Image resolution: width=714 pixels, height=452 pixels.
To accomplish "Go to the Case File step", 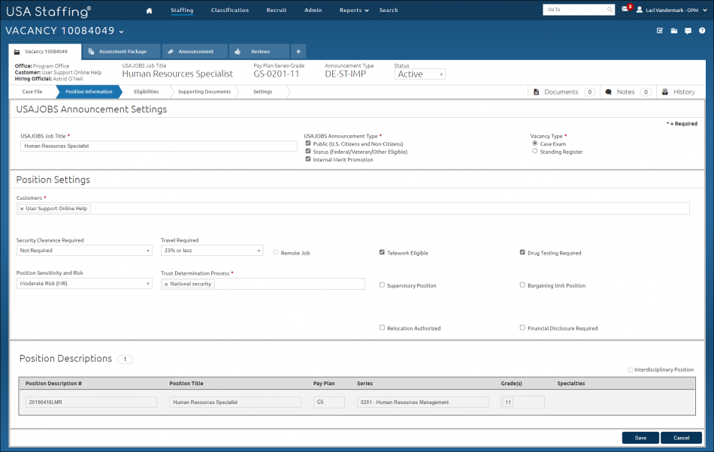I will tap(32, 92).
